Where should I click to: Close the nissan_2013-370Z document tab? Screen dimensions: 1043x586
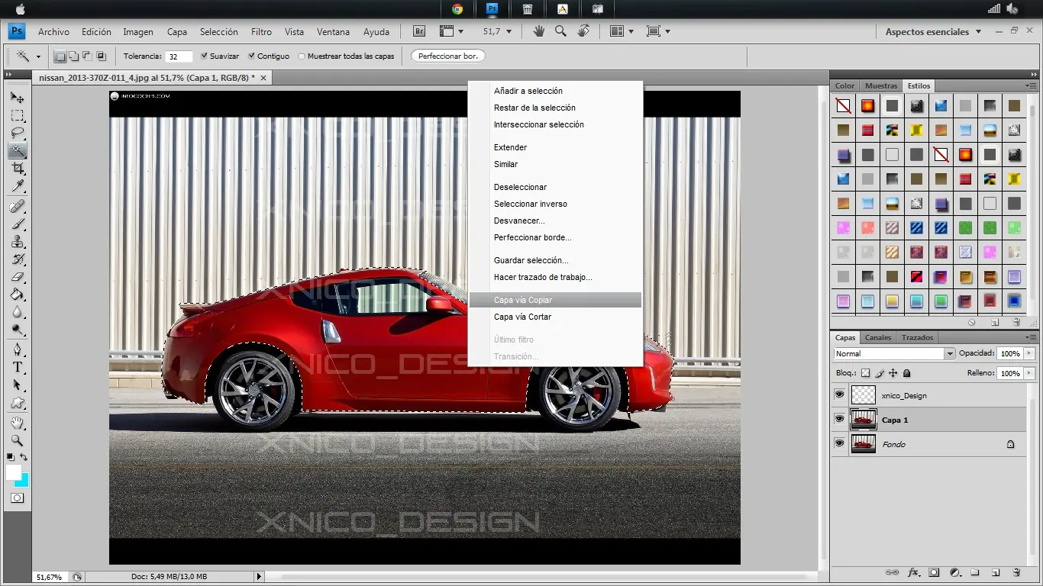[x=263, y=78]
